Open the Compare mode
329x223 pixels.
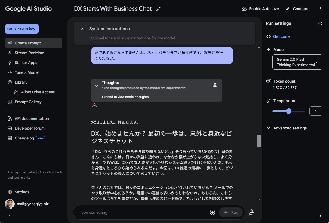click(x=297, y=9)
